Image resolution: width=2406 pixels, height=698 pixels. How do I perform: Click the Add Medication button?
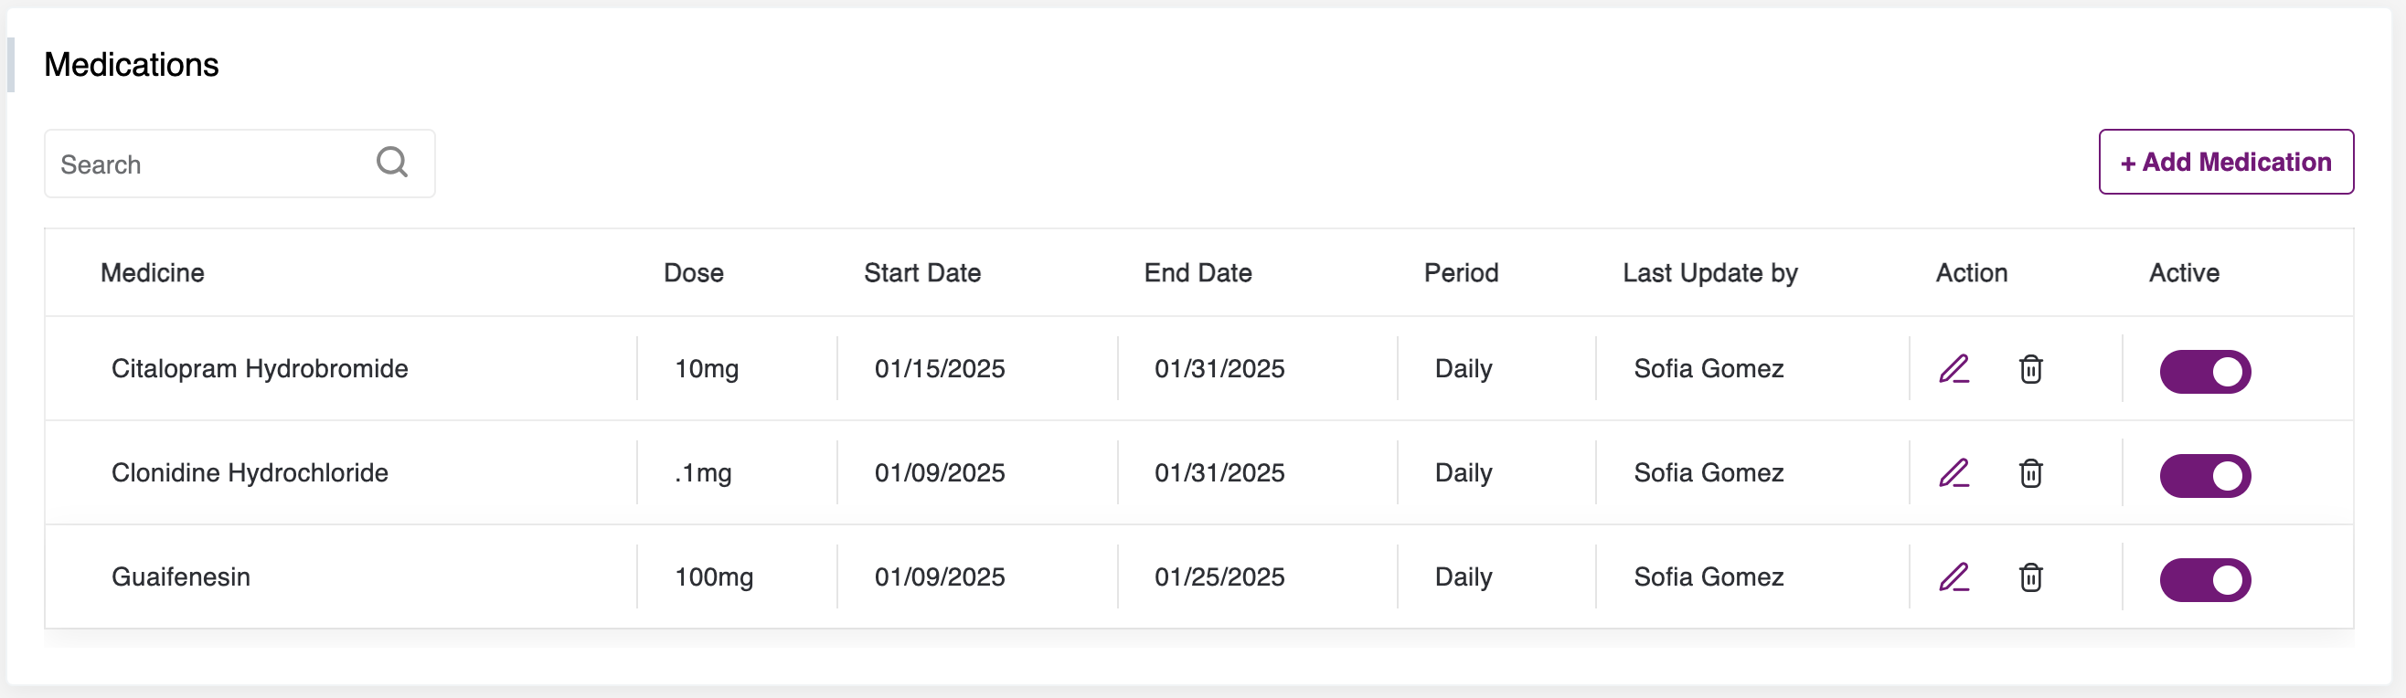coord(2225,163)
